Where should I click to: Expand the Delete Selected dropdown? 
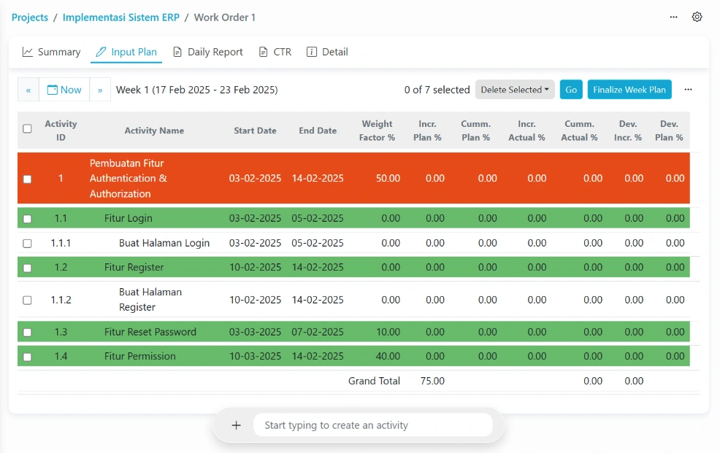click(515, 90)
